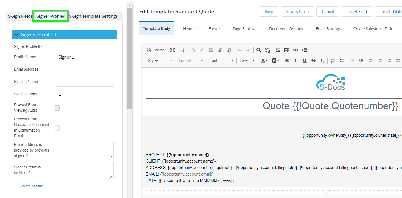
Task: Click into the Email Address field
Action: [x=84, y=69]
